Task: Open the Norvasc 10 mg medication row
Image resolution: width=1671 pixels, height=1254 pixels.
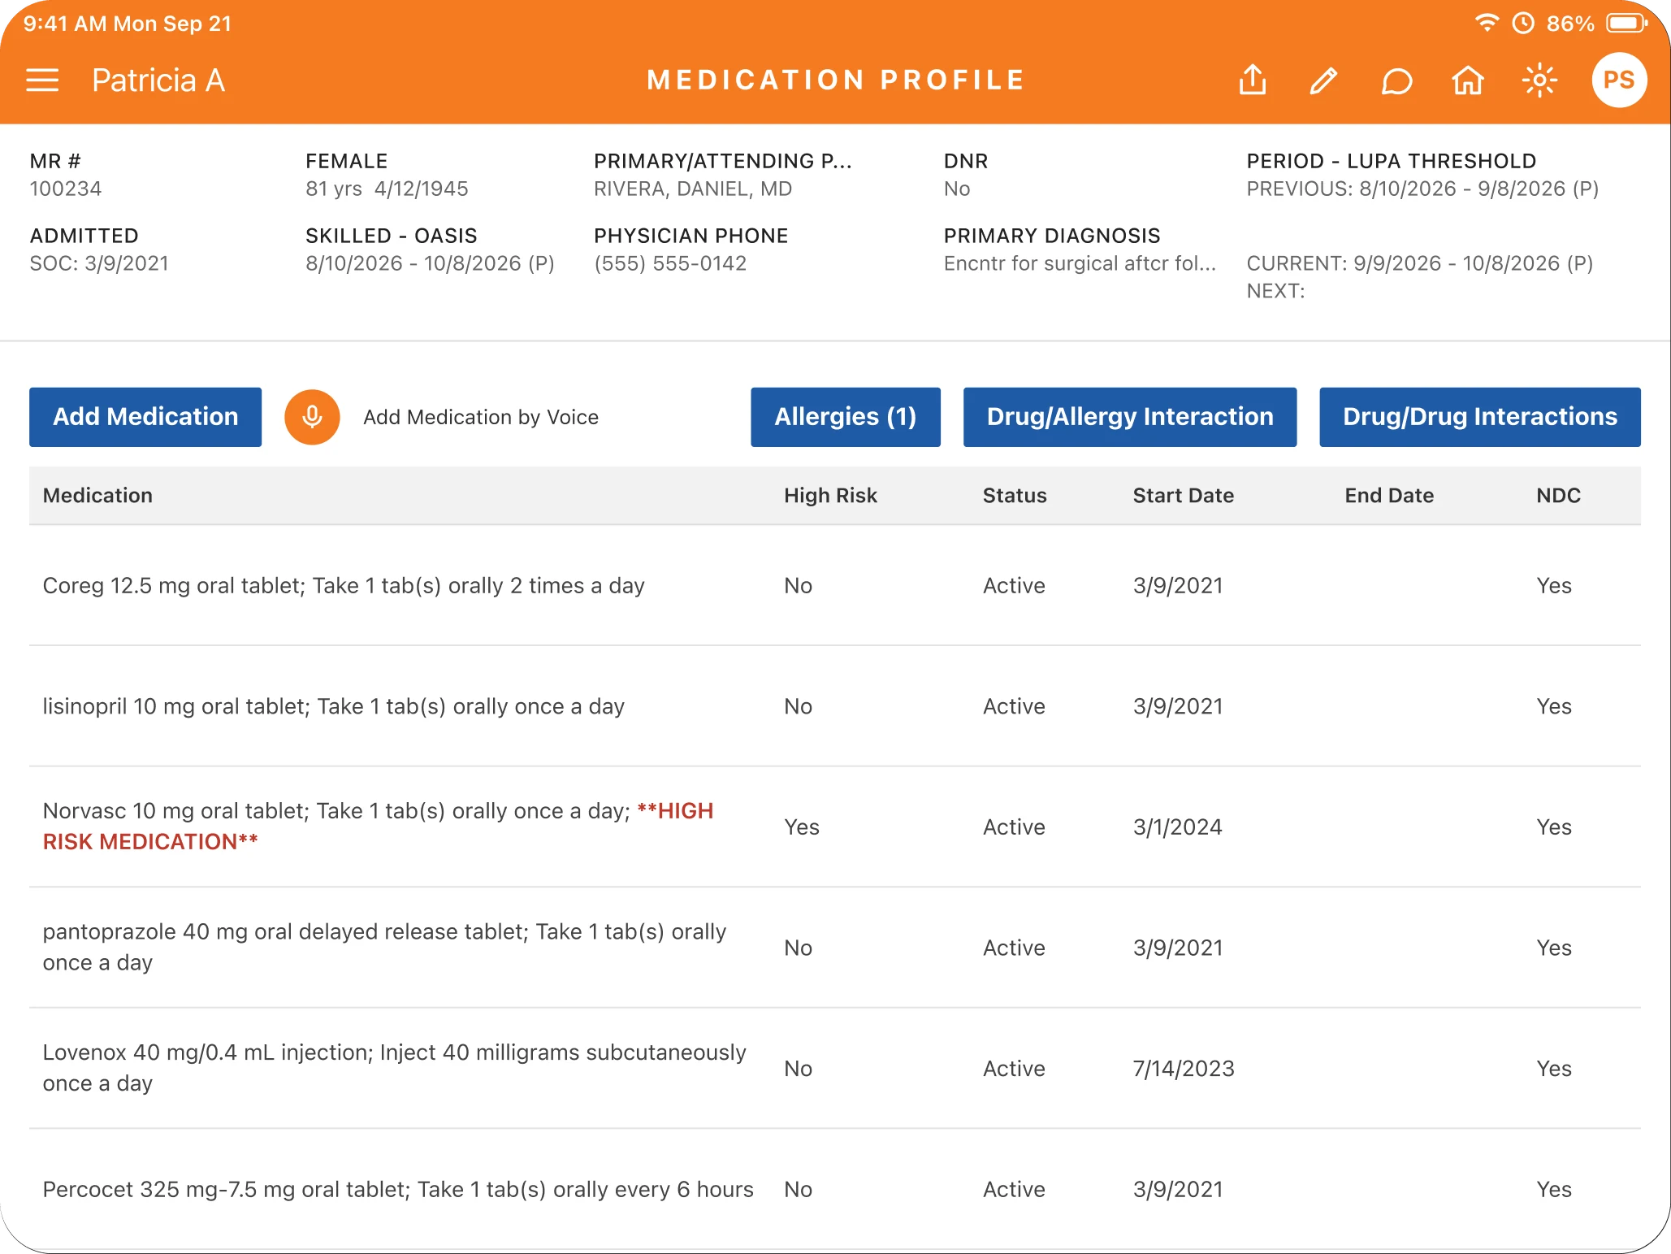Action: (834, 827)
